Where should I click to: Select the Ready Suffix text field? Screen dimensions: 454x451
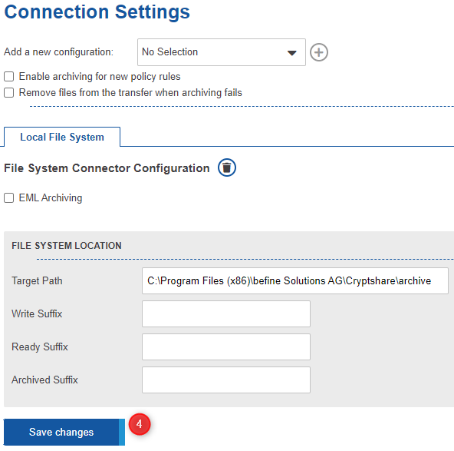(x=226, y=347)
